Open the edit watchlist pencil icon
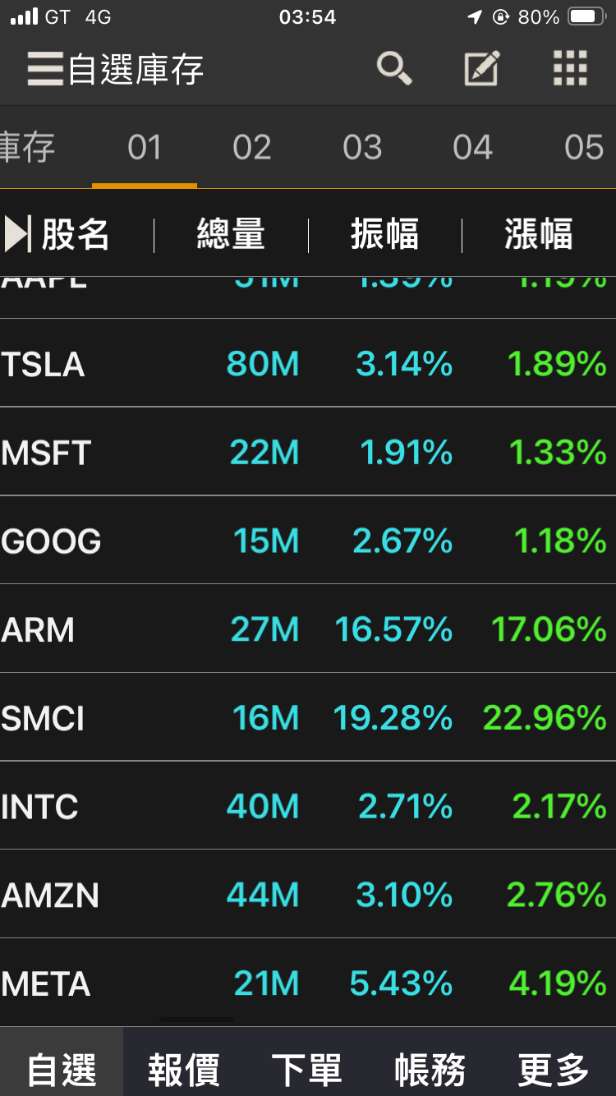Image resolution: width=616 pixels, height=1096 pixels. point(482,69)
